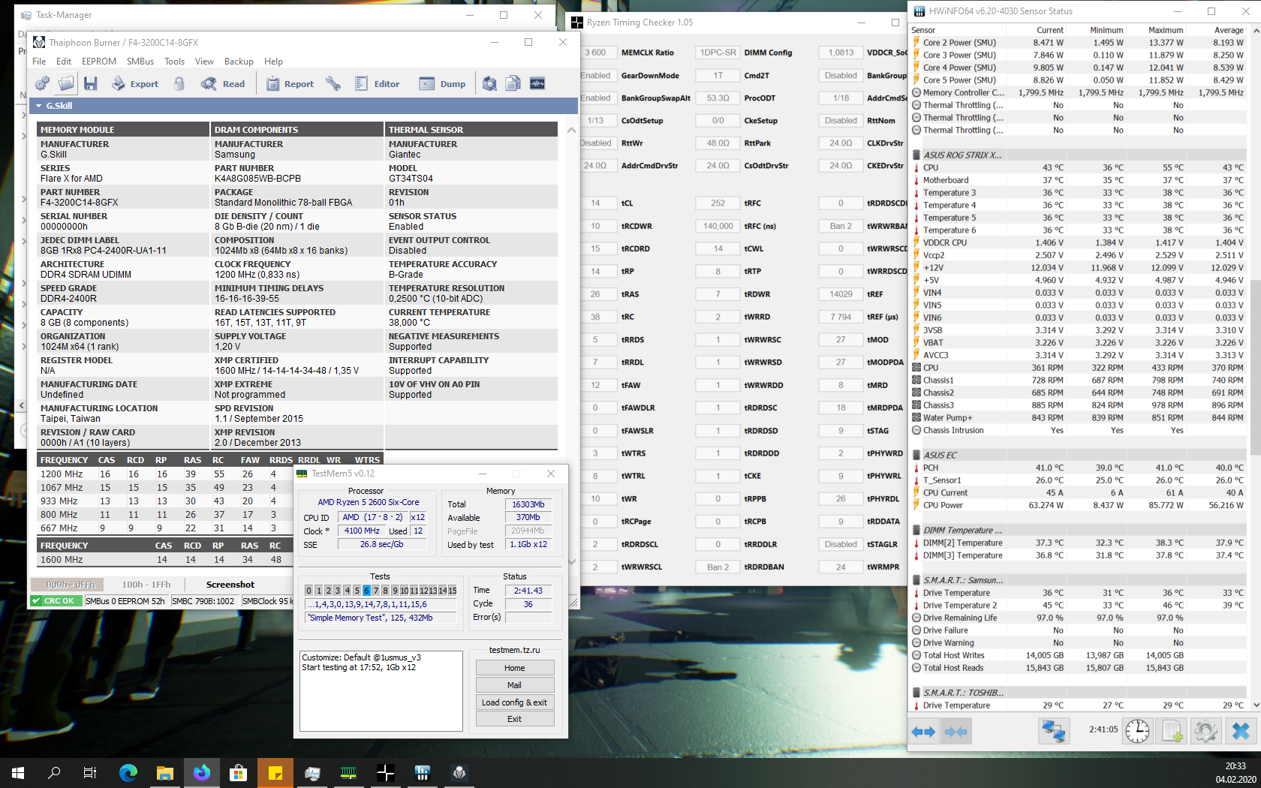
Task: Click the Exit button in TestMem5
Action: click(x=515, y=719)
